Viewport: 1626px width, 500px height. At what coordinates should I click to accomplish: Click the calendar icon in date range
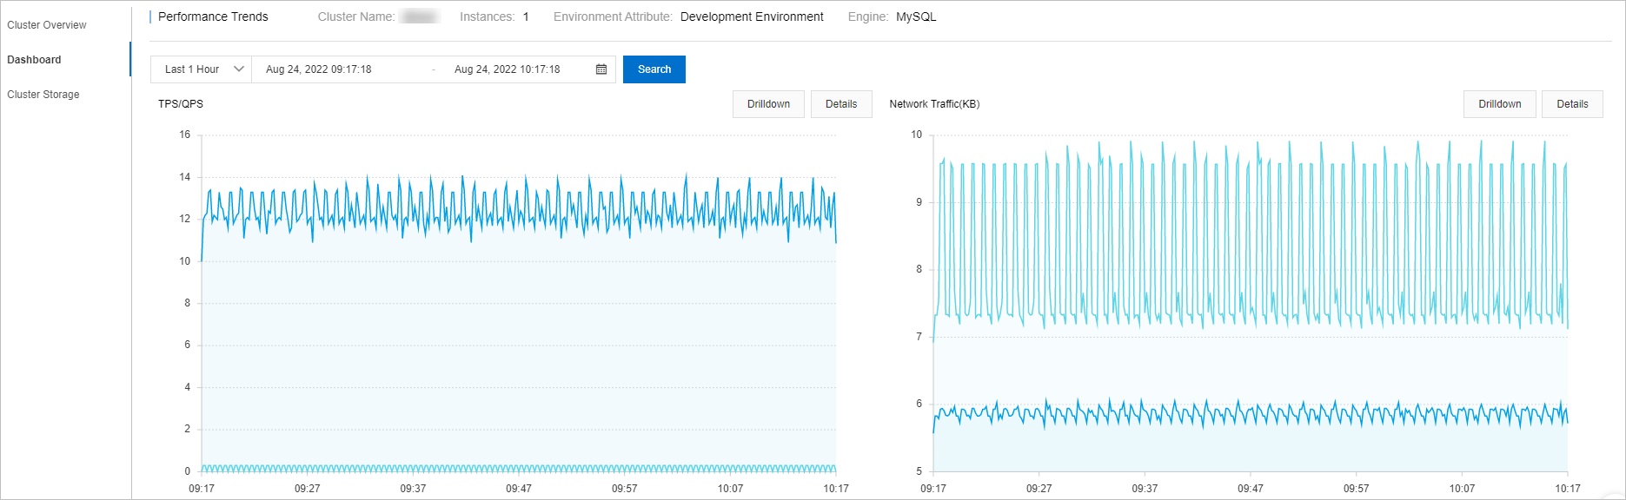pyautogui.click(x=601, y=69)
